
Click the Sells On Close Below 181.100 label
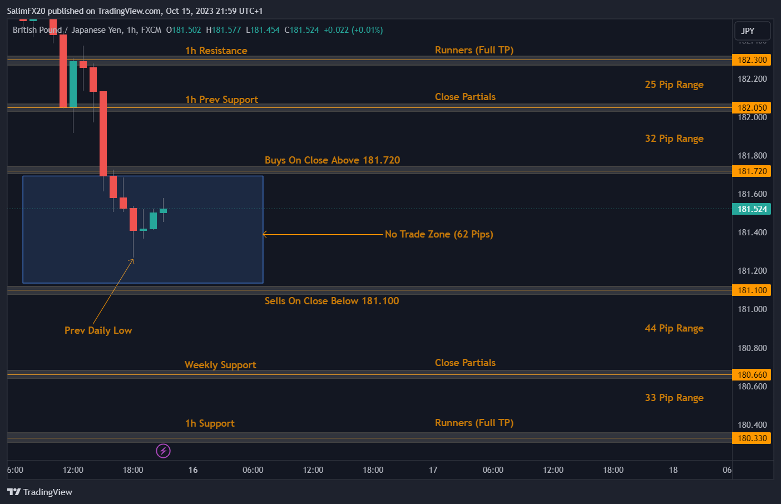(x=332, y=301)
